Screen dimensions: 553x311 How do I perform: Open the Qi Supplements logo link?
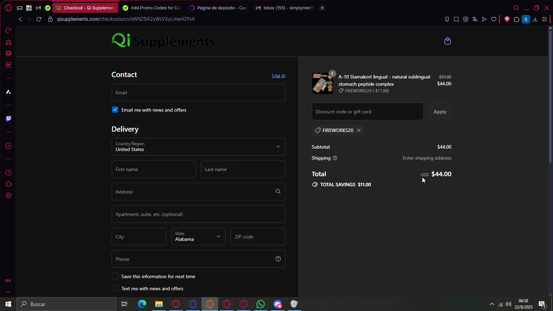(163, 41)
